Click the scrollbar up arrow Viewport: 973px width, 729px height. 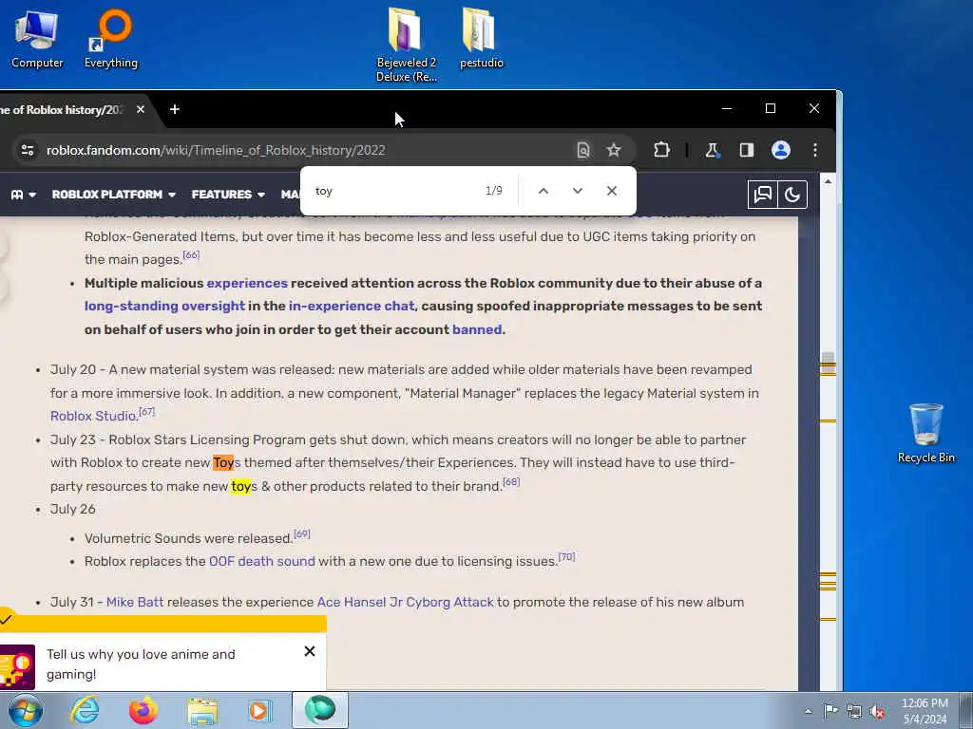click(828, 181)
